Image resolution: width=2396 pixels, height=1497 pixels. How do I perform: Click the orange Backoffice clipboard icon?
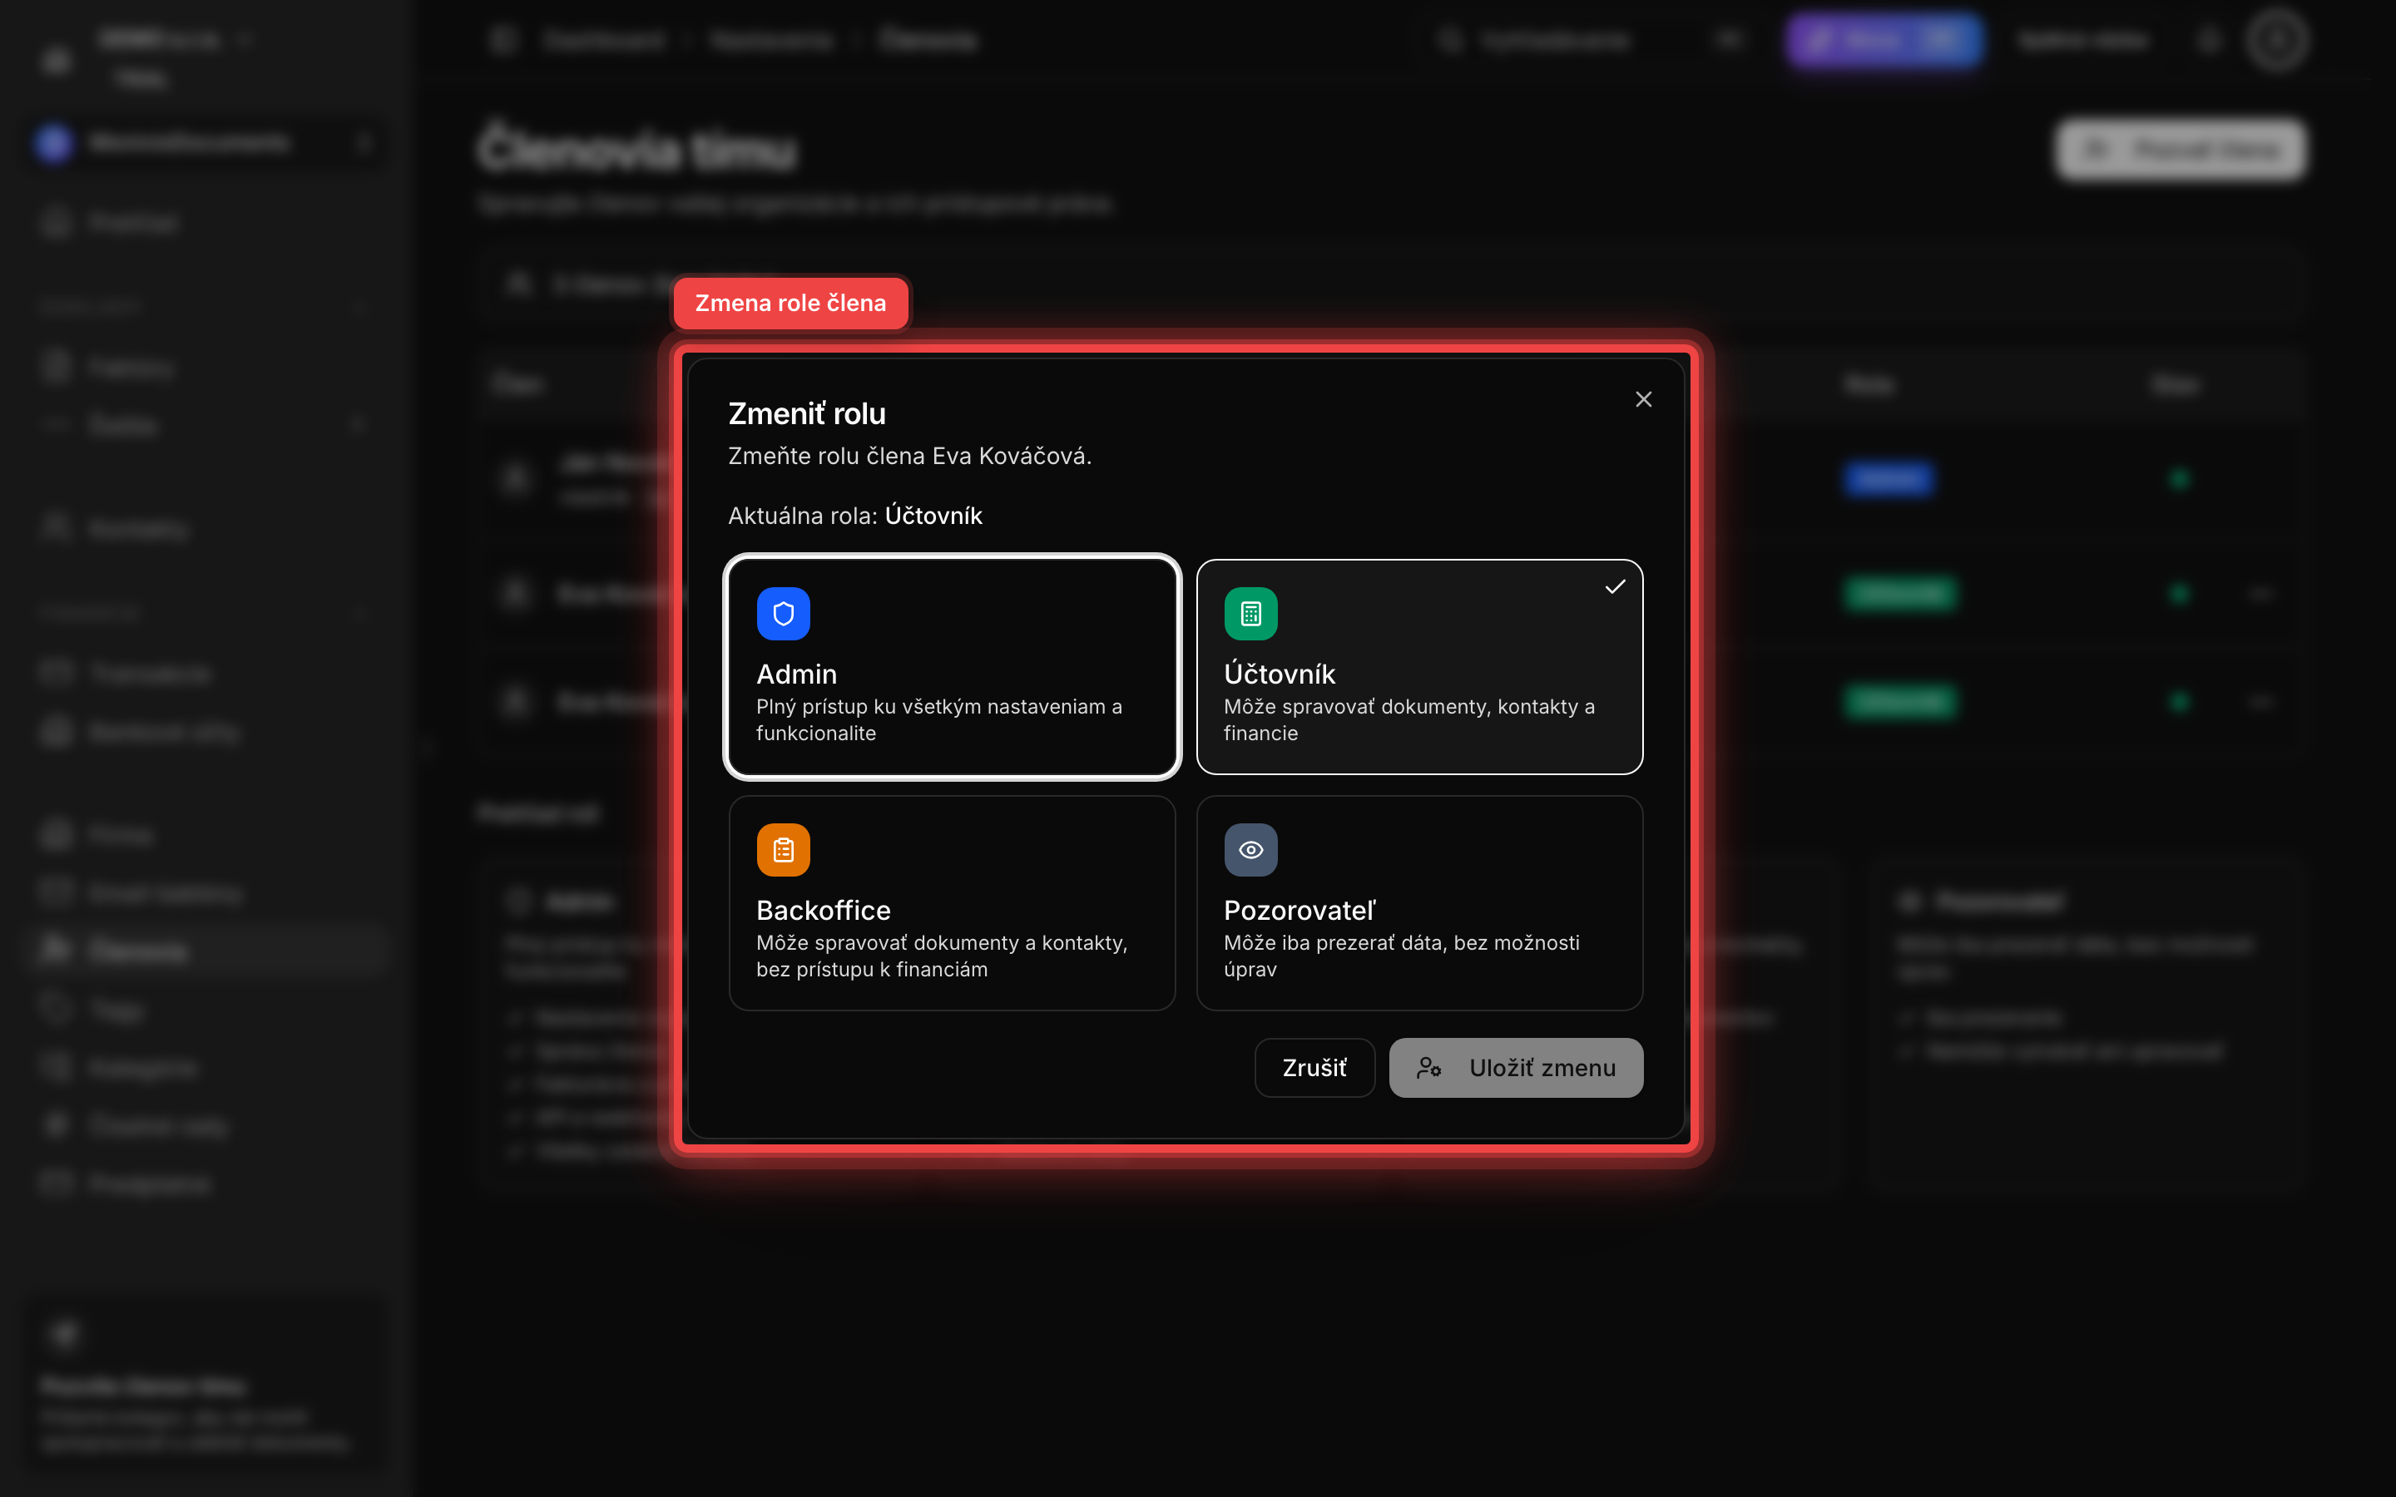(x=783, y=849)
